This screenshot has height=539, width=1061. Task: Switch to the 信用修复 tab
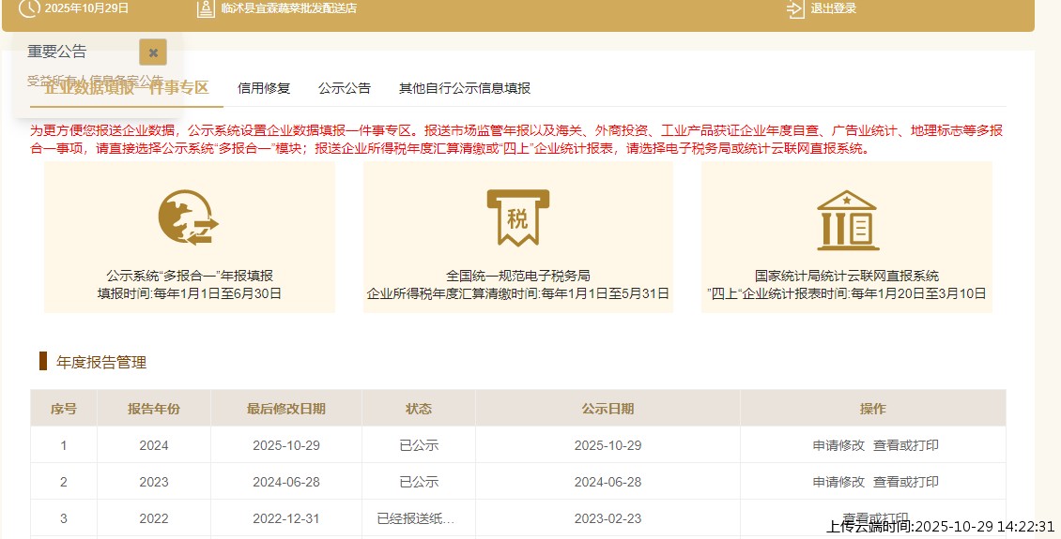point(264,88)
